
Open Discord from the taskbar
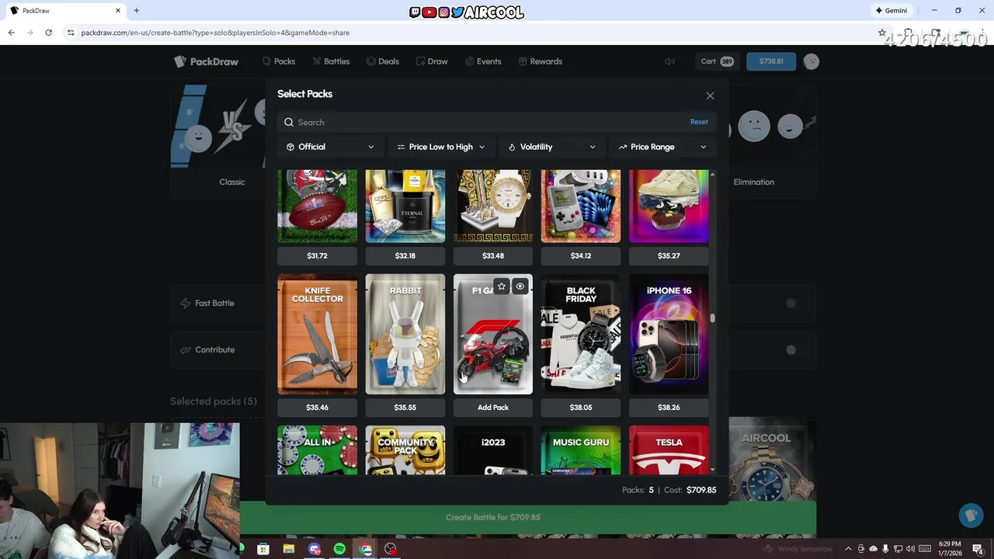(x=314, y=549)
